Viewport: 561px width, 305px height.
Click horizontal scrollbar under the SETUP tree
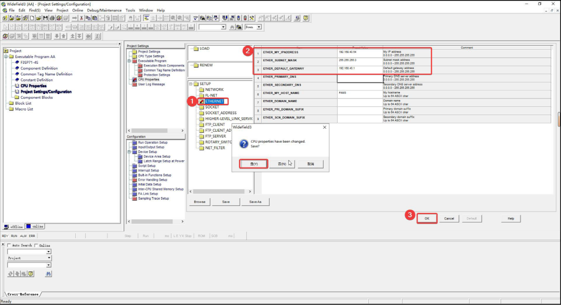(x=220, y=191)
